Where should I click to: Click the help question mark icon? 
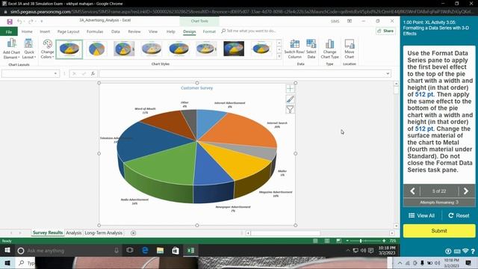[473, 251]
